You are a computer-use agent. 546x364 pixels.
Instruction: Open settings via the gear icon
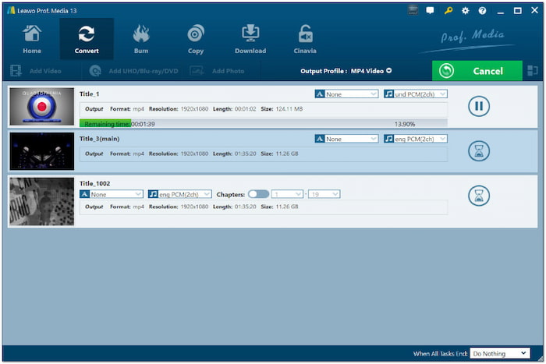(x=466, y=11)
